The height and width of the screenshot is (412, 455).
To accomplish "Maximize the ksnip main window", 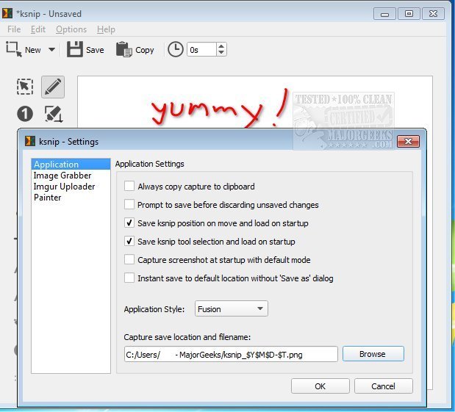I will 409,14.
